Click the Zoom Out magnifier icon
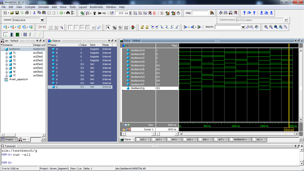Image resolution: width=304 pixels, height=171 pixels. pyautogui.click(x=271, y=27)
